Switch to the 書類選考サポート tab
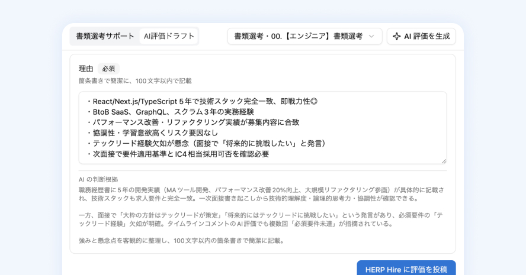Image resolution: width=526 pixels, height=275 pixels. click(x=105, y=36)
